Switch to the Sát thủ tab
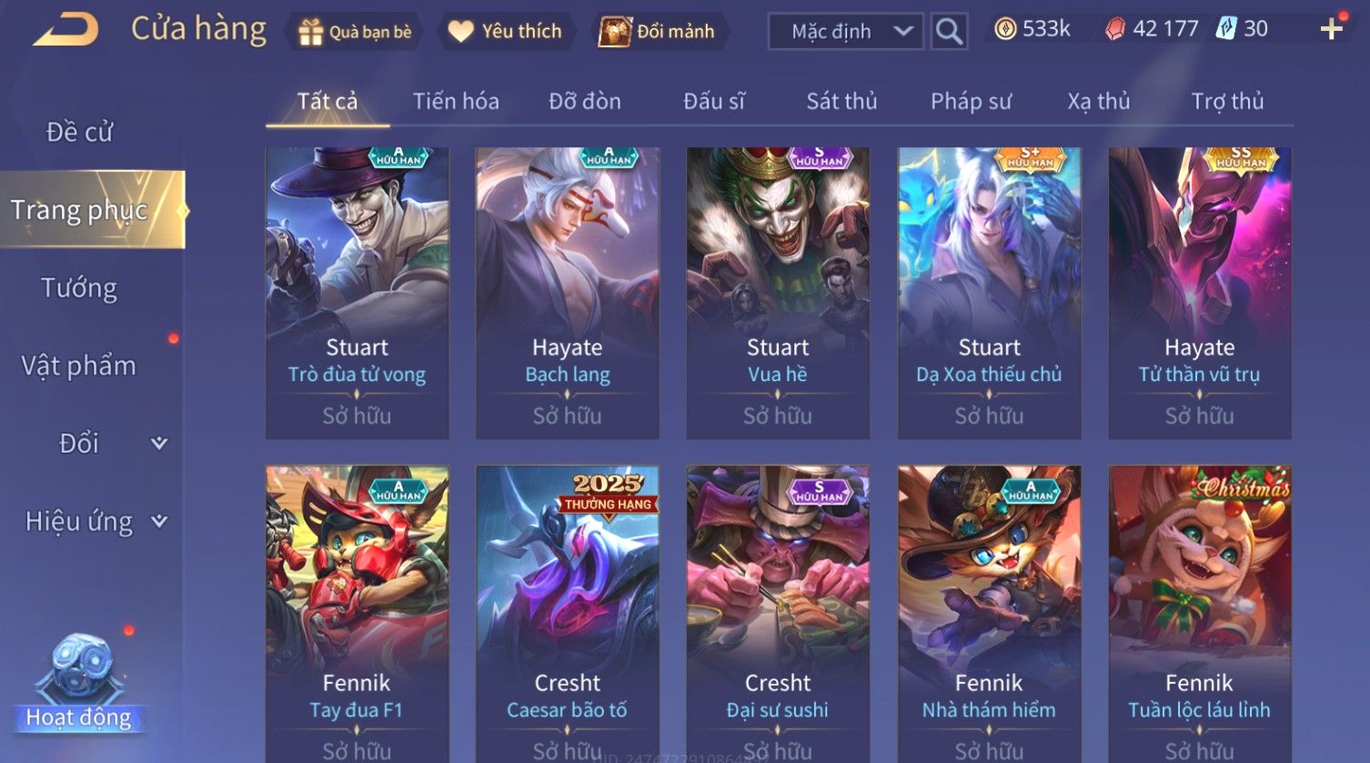Screen dimensions: 1370x763 (841, 101)
